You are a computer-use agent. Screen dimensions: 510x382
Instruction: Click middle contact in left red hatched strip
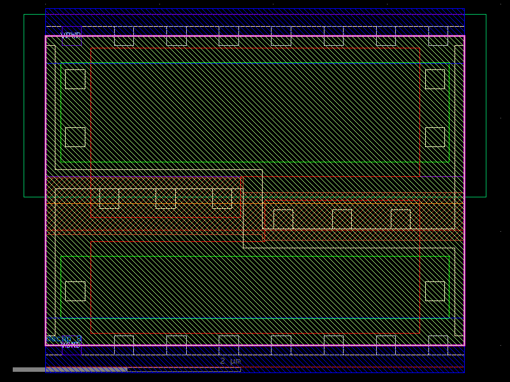pyautogui.click(x=166, y=198)
